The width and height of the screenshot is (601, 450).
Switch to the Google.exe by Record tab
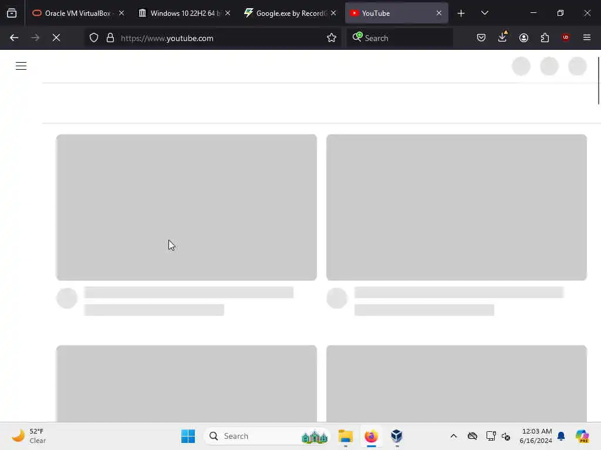pos(291,13)
